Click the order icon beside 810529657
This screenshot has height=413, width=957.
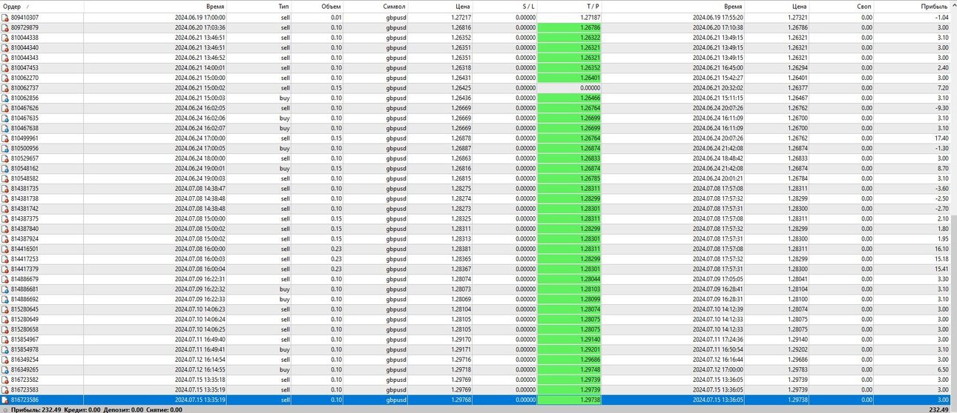click(x=4, y=158)
